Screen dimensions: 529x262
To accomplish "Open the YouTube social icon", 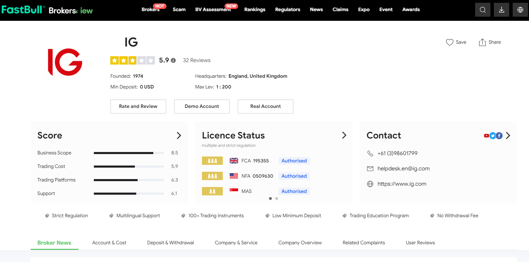I will point(487,136).
